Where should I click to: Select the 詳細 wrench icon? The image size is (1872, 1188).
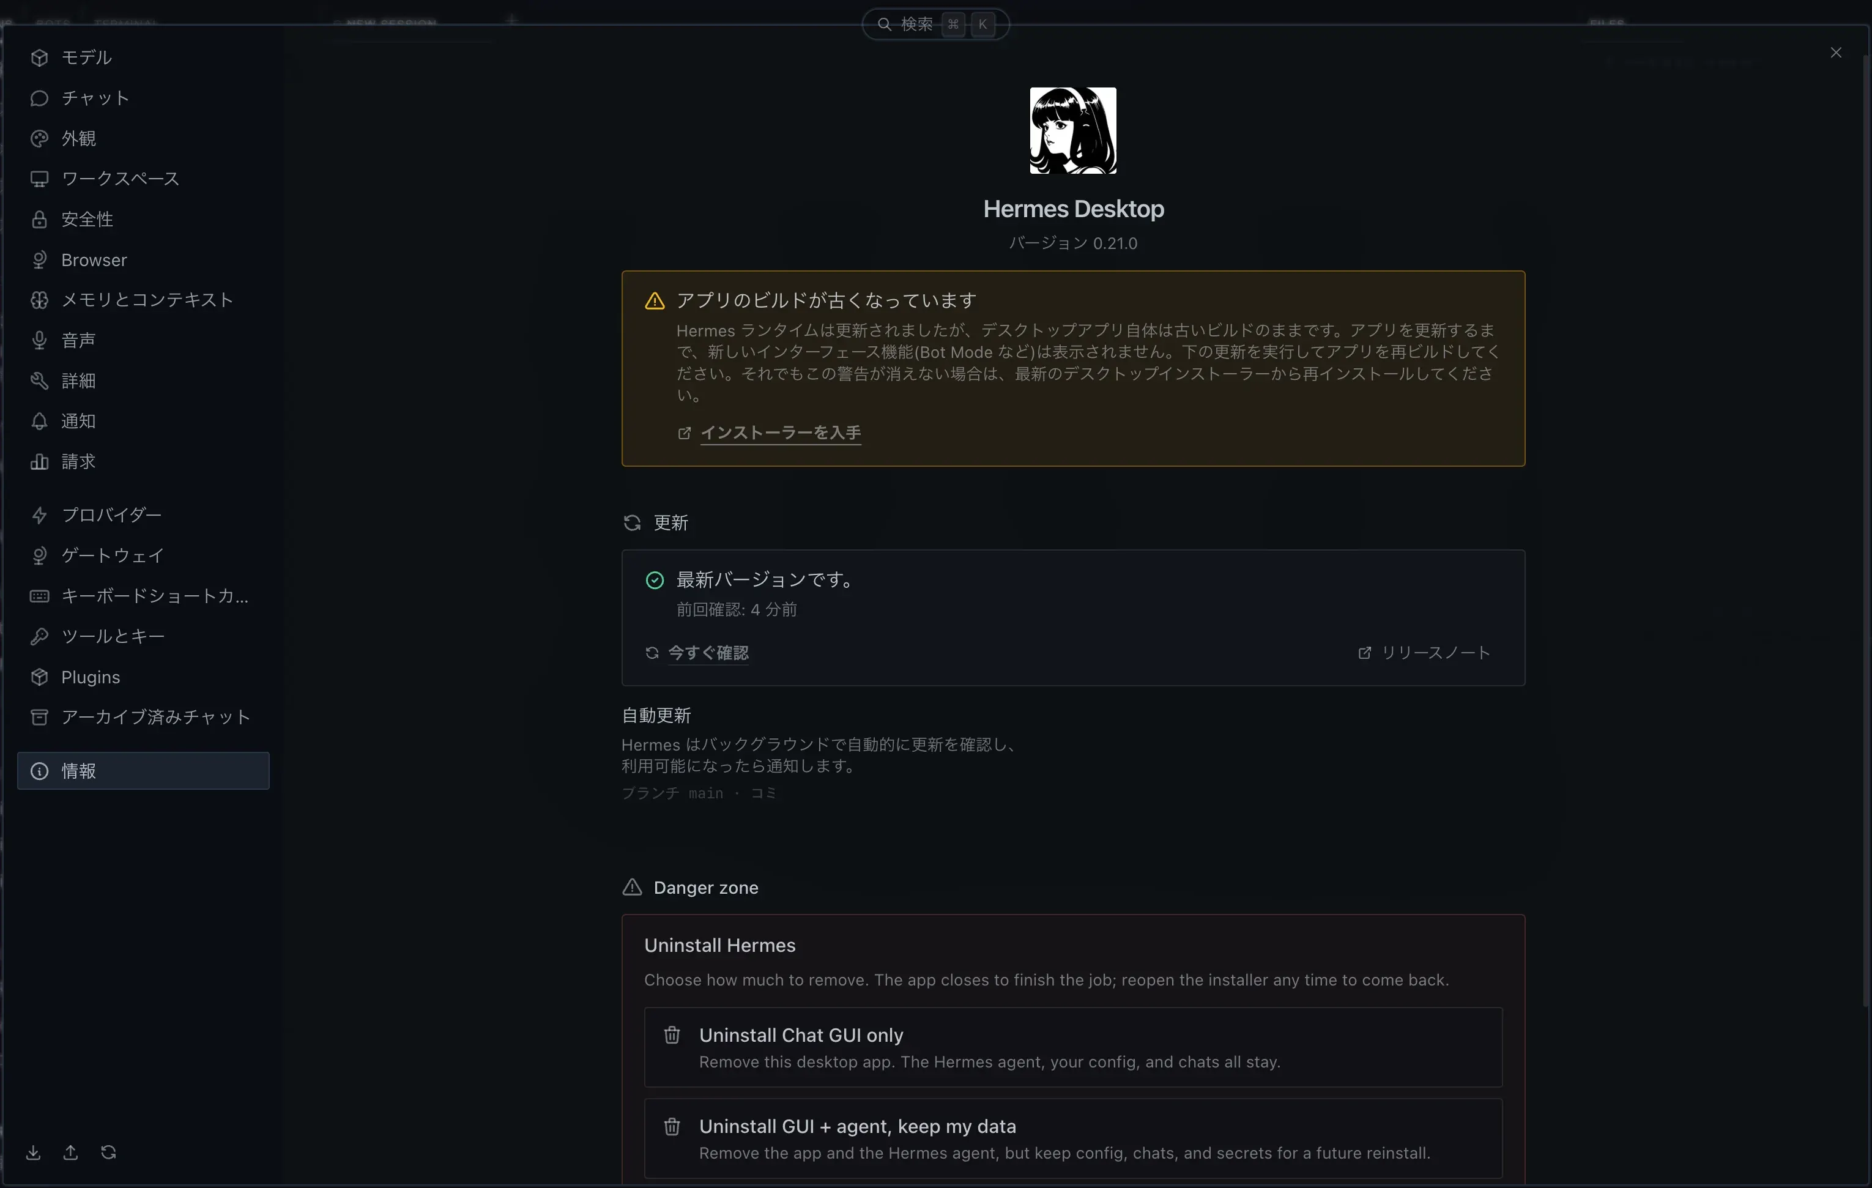pos(39,381)
